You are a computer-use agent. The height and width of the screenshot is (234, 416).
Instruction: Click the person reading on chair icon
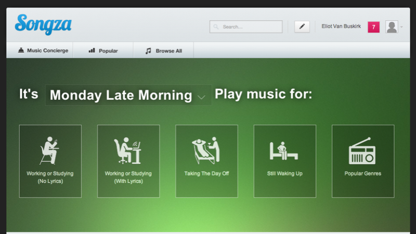[x=49, y=151]
